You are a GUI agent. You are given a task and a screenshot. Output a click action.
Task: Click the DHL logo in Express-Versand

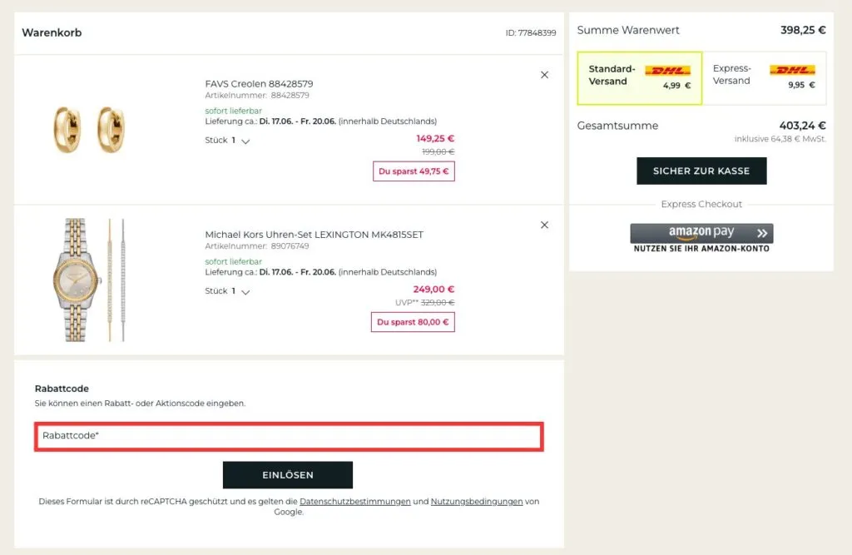point(791,70)
